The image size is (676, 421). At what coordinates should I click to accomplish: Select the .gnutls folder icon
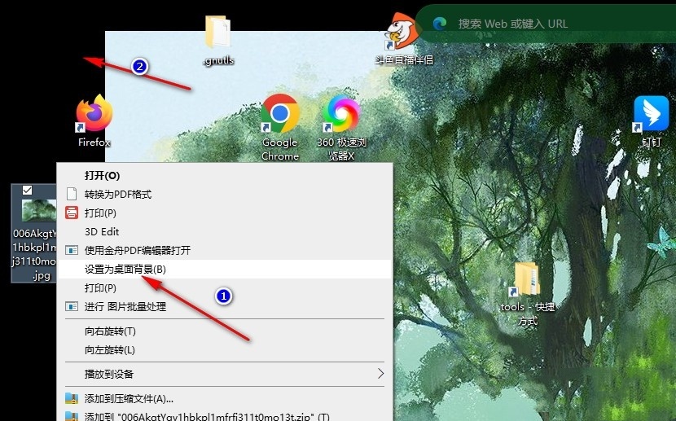[218, 33]
